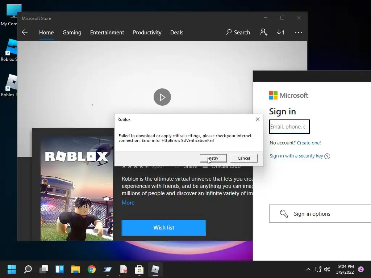Image resolution: width=371 pixels, height=278 pixels.
Task: Open Task View from taskbar
Action: pyautogui.click(x=44, y=269)
